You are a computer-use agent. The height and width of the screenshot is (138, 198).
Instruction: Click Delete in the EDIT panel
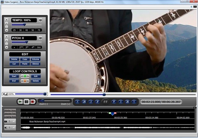(x=14, y=59)
